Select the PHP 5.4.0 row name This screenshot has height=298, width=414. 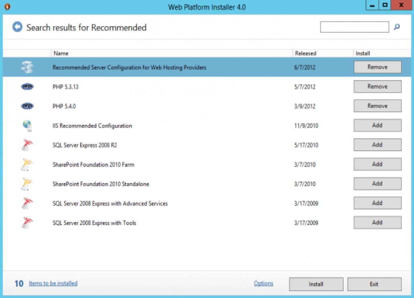[x=64, y=106]
